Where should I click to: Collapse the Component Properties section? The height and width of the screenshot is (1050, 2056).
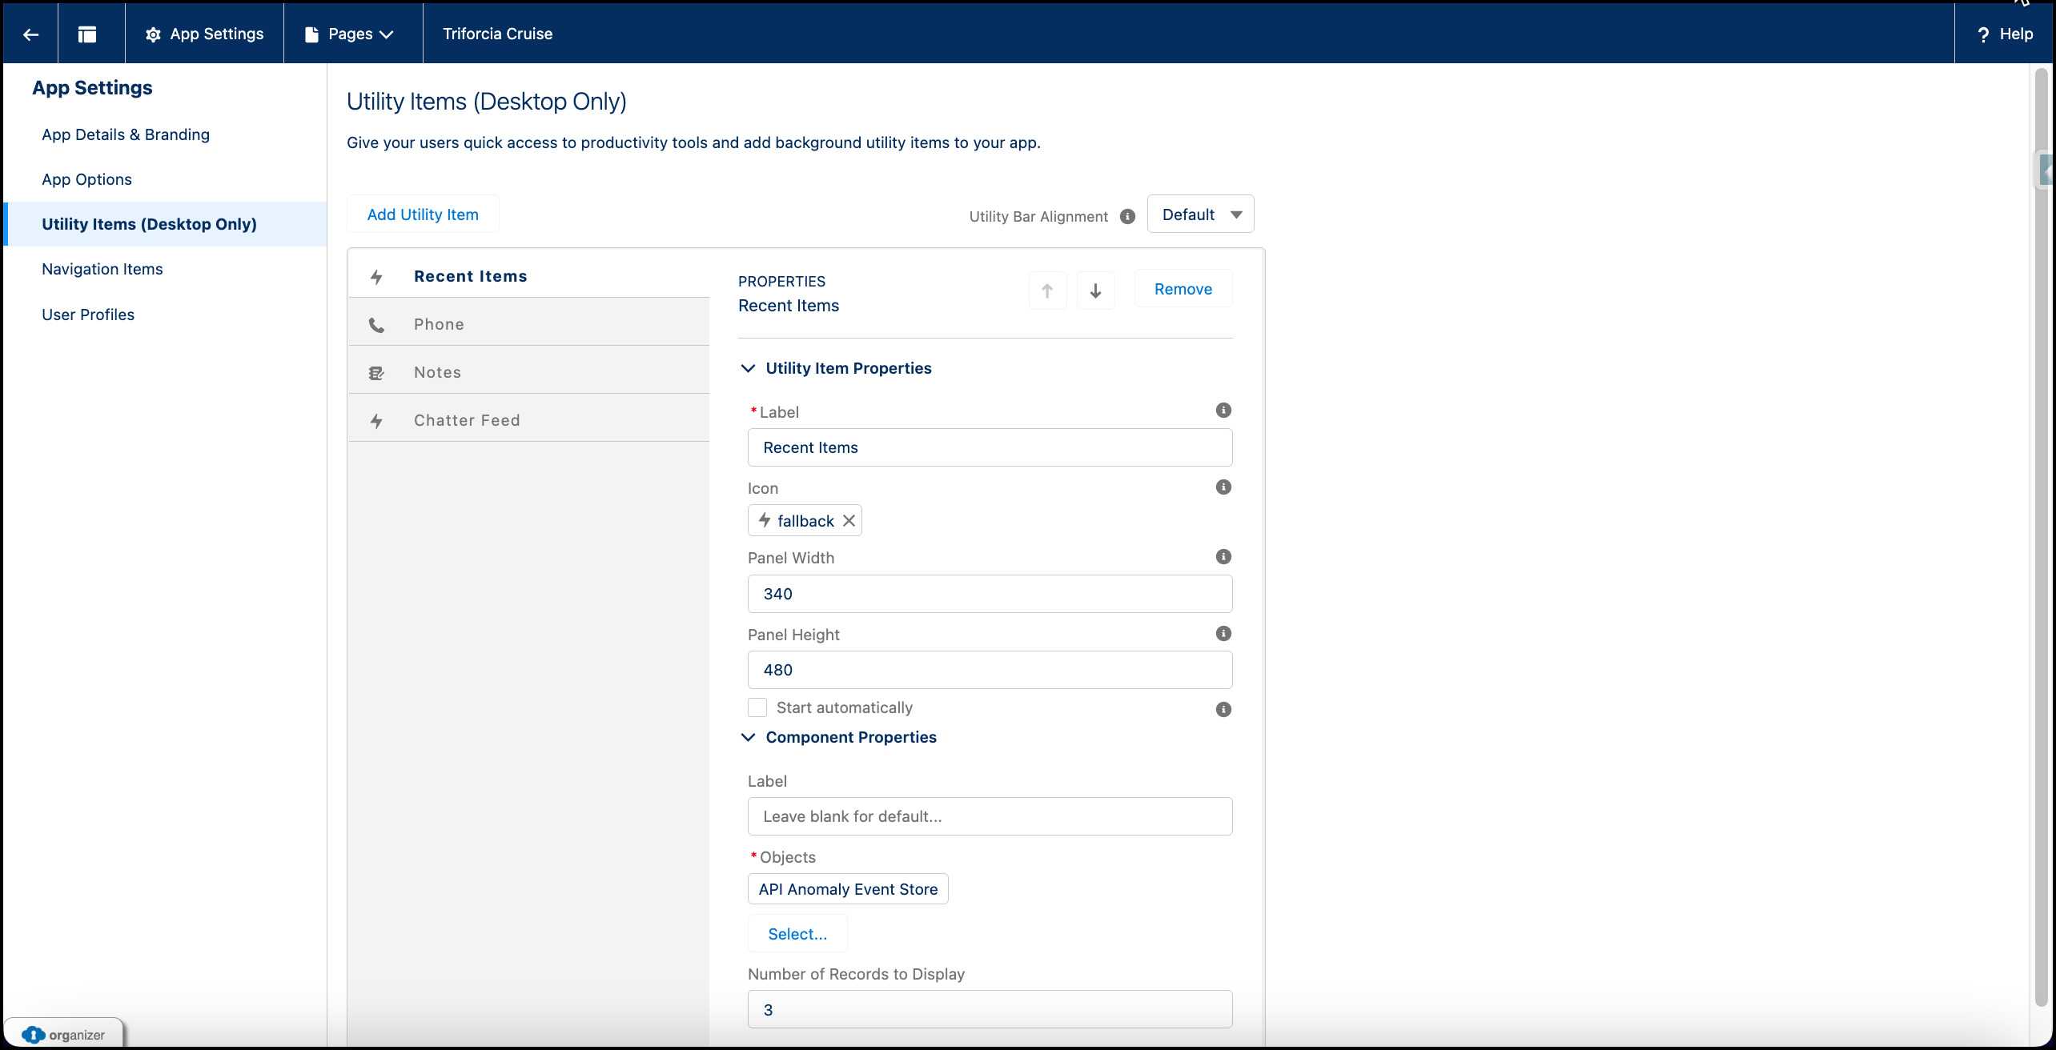(749, 737)
